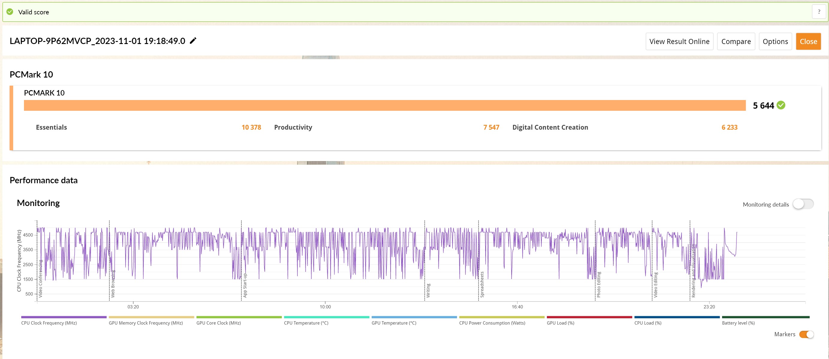Open the Compare button
The width and height of the screenshot is (829, 359).
click(x=736, y=42)
